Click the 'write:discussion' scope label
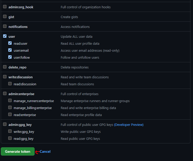Screen dimensions: 193x161 coord(21,77)
